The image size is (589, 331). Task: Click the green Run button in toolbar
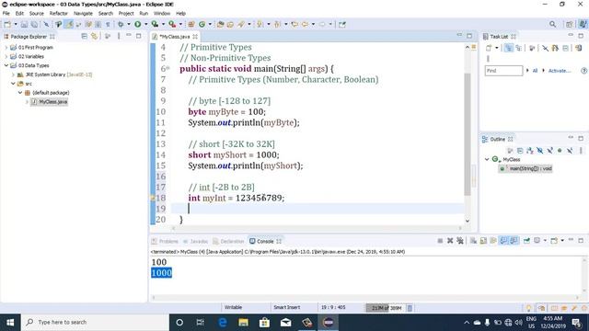point(138,25)
